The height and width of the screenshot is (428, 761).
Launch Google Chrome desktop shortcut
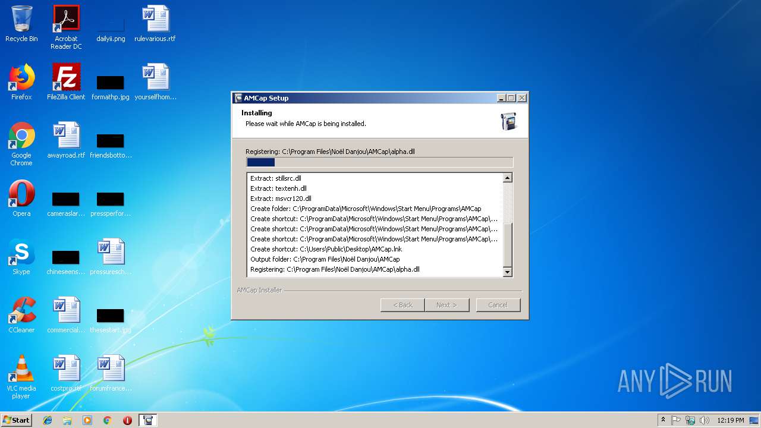[21, 144]
